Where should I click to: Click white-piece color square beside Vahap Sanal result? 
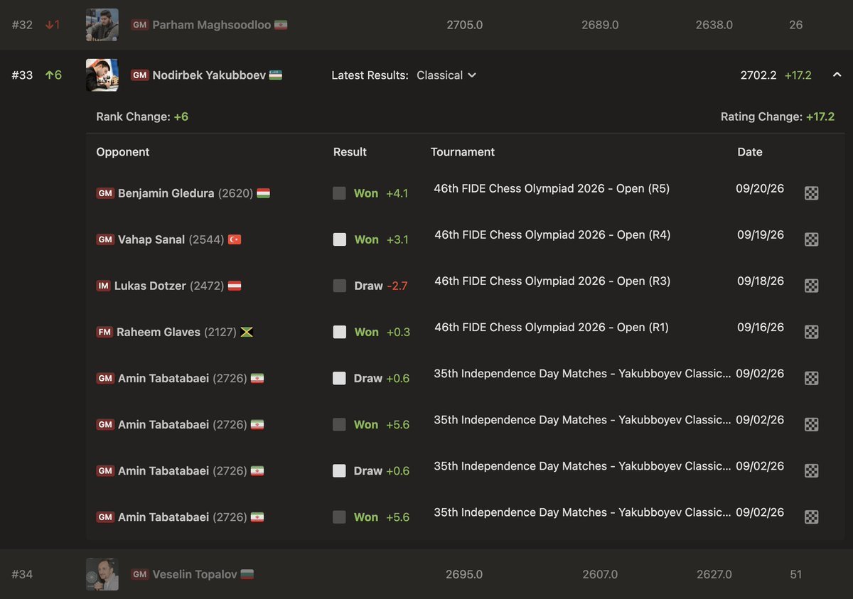(x=339, y=239)
